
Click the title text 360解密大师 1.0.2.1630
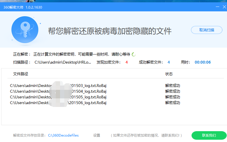(23, 7)
